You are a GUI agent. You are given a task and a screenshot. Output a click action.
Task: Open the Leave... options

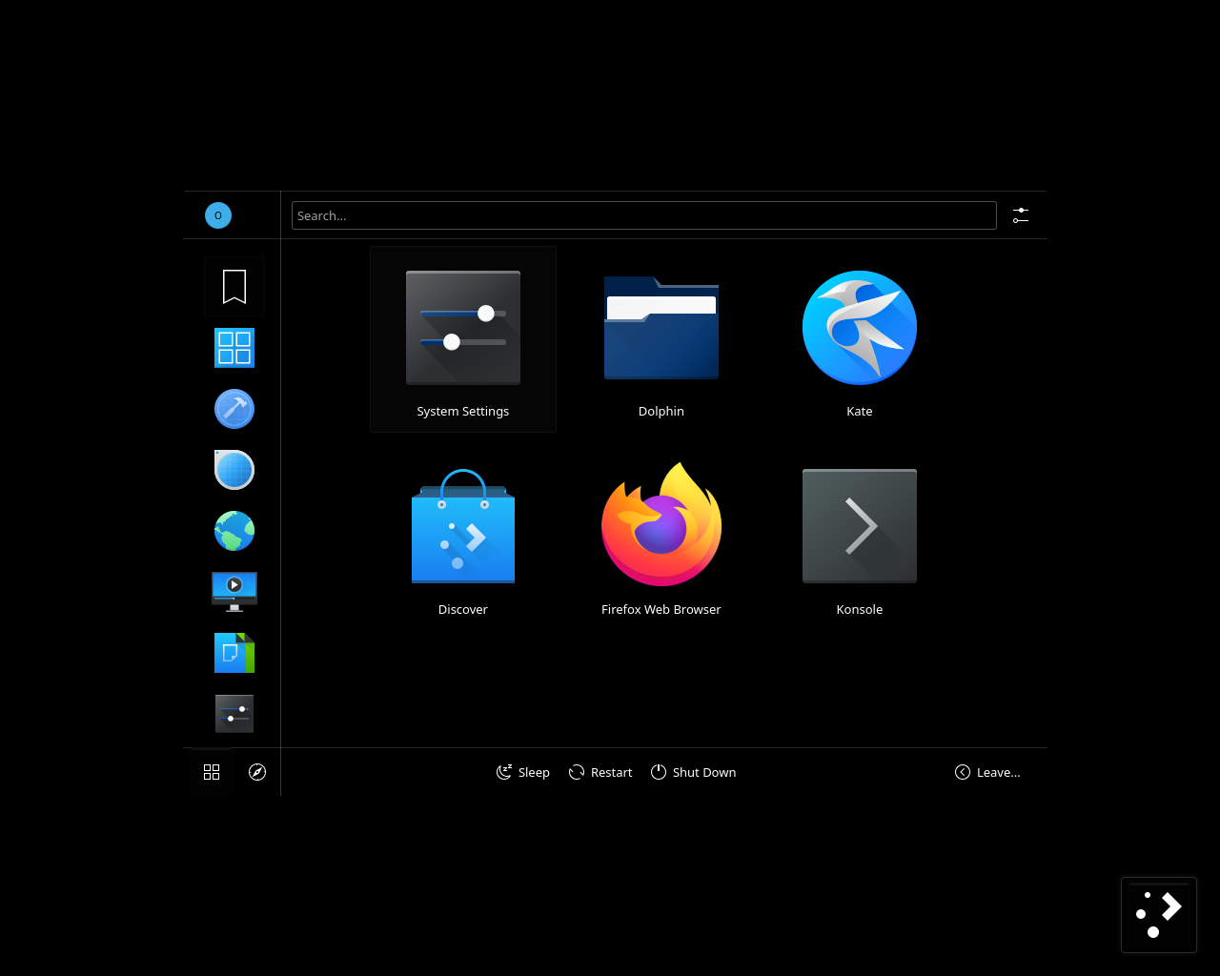(x=987, y=772)
